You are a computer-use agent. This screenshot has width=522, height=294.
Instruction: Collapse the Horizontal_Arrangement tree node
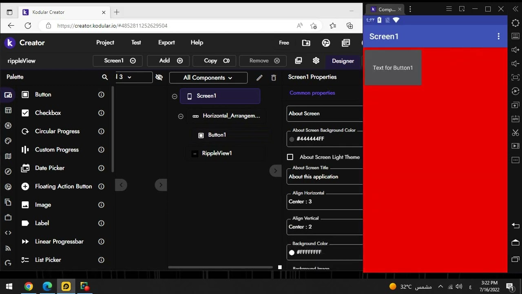tap(181, 116)
